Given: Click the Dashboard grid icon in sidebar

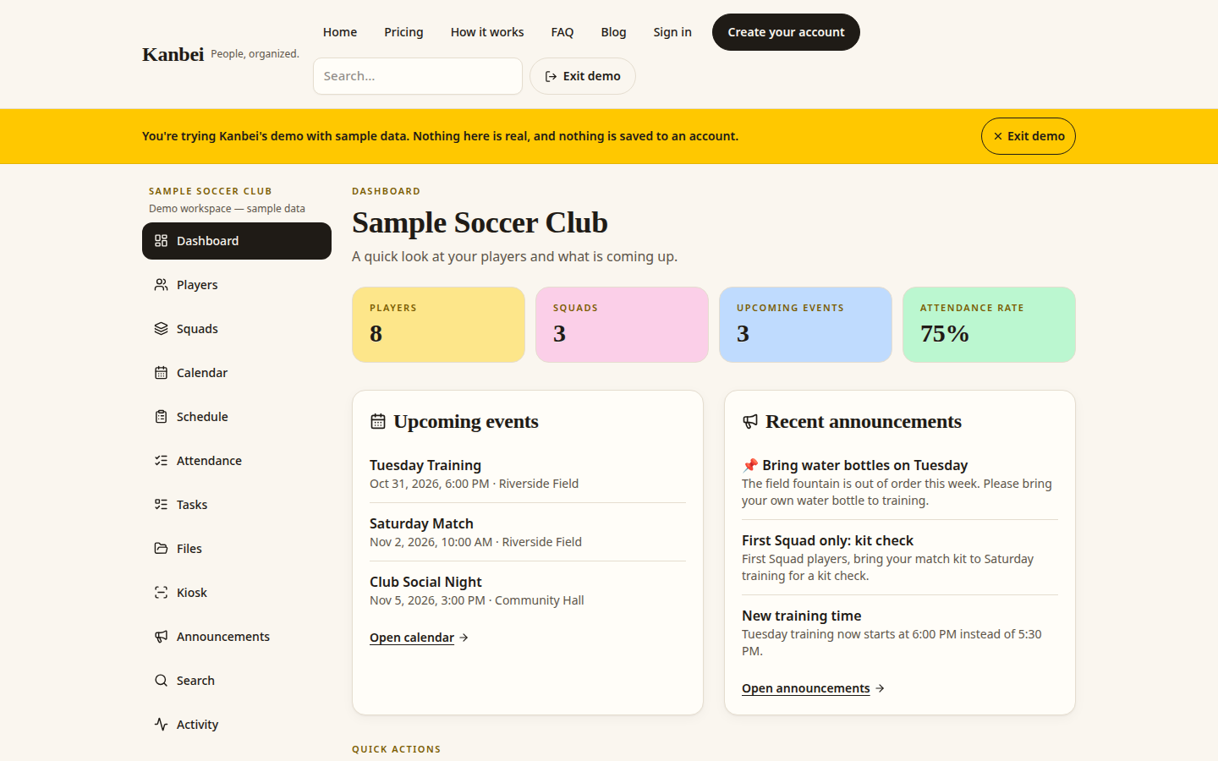Looking at the screenshot, I should coord(161,241).
